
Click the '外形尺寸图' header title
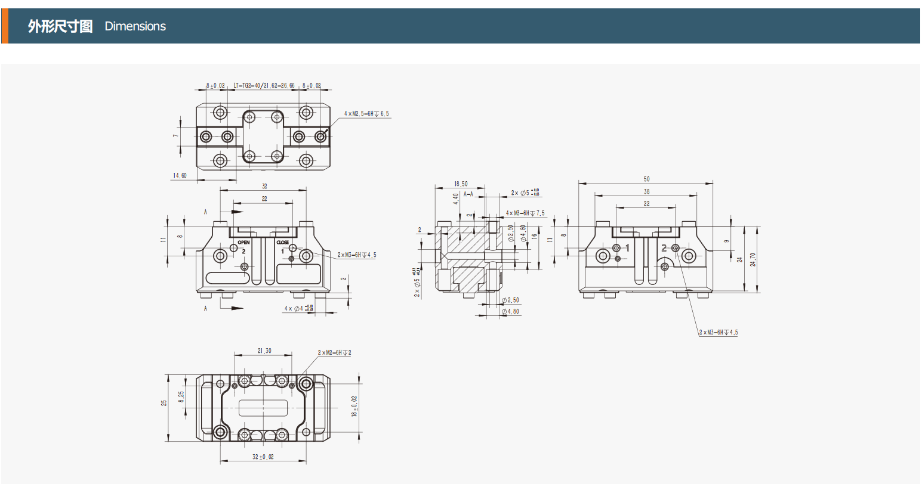(60, 26)
